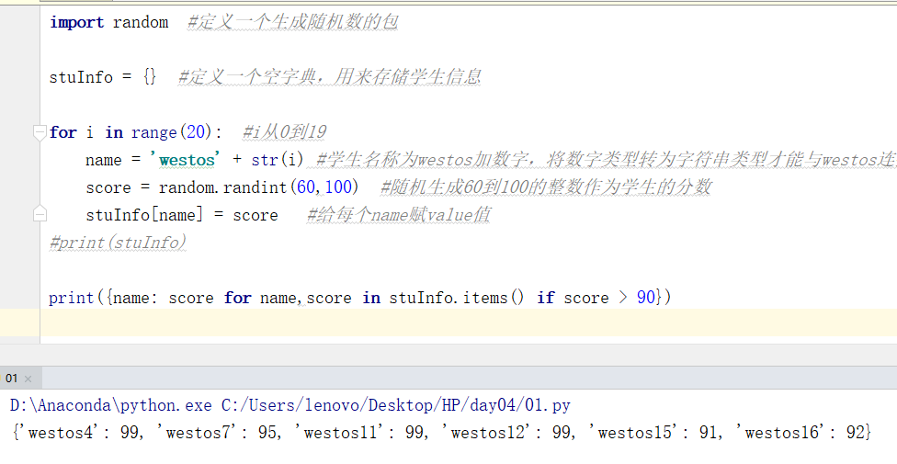The width and height of the screenshot is (897, 464).
Task: Click "'westos7': 95" in the output
Action: click(218, 432)
